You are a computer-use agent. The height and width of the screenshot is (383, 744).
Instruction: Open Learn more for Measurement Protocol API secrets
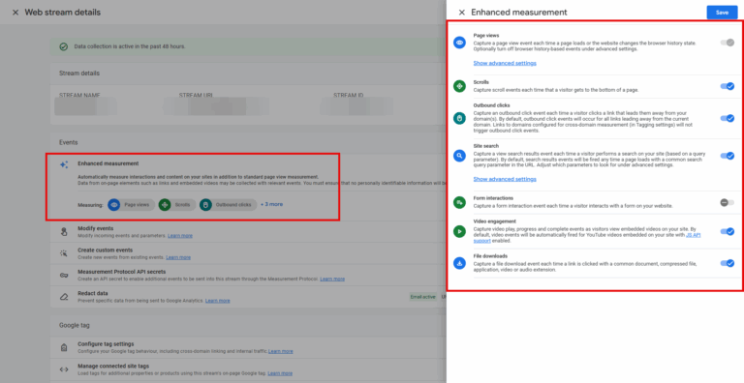pos(332,280)
